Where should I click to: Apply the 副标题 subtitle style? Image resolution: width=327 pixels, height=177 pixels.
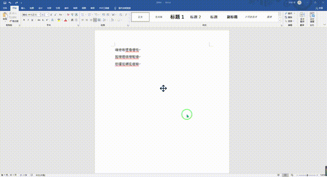[232, 17]
